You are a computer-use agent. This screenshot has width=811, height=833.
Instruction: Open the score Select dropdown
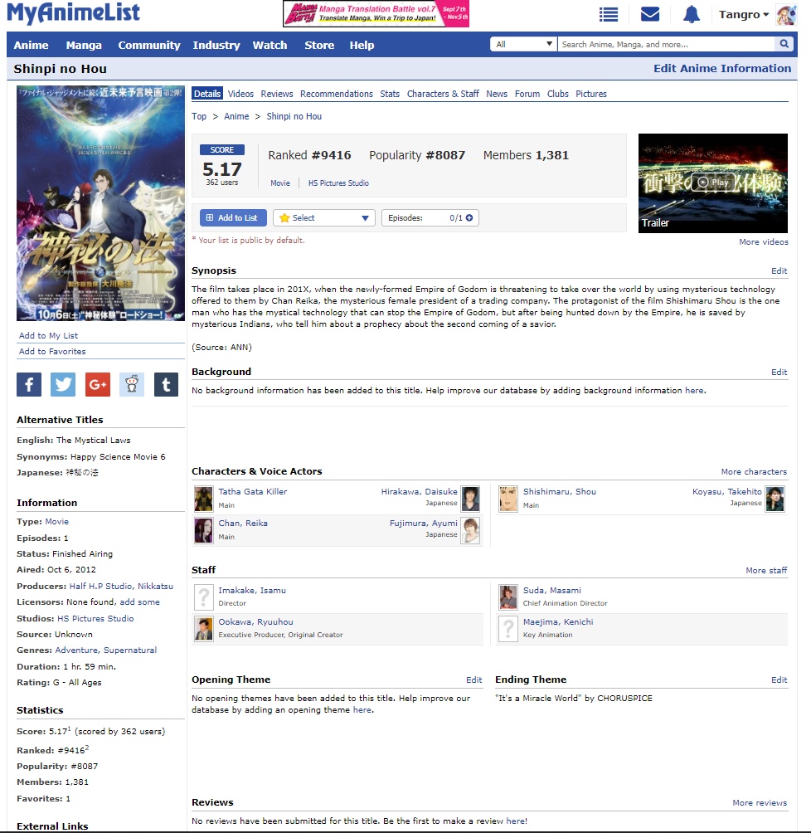click(x=324, y=218)
